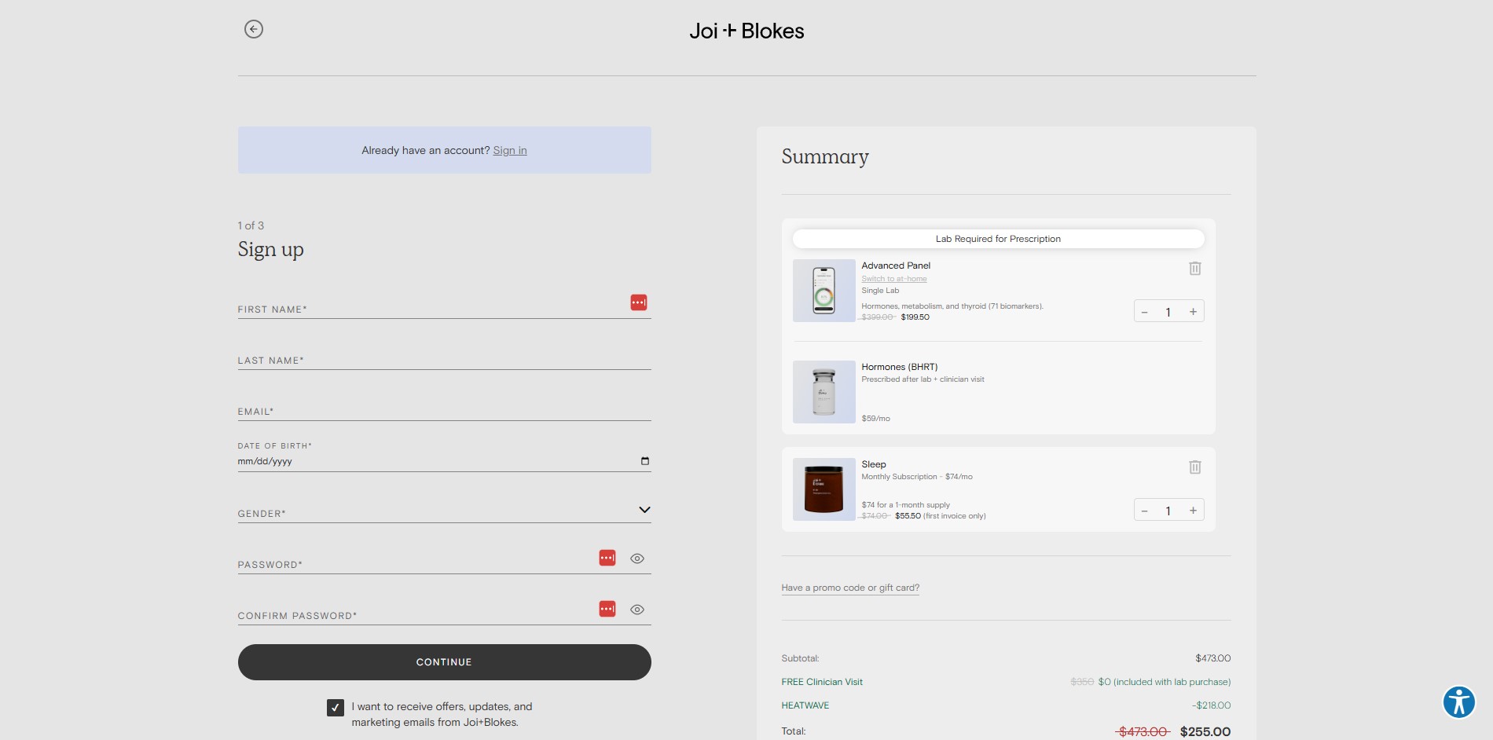Screen dimensions: 1493x740
Task: Click the Joi + Blokes logo
Action: (746, 31)
